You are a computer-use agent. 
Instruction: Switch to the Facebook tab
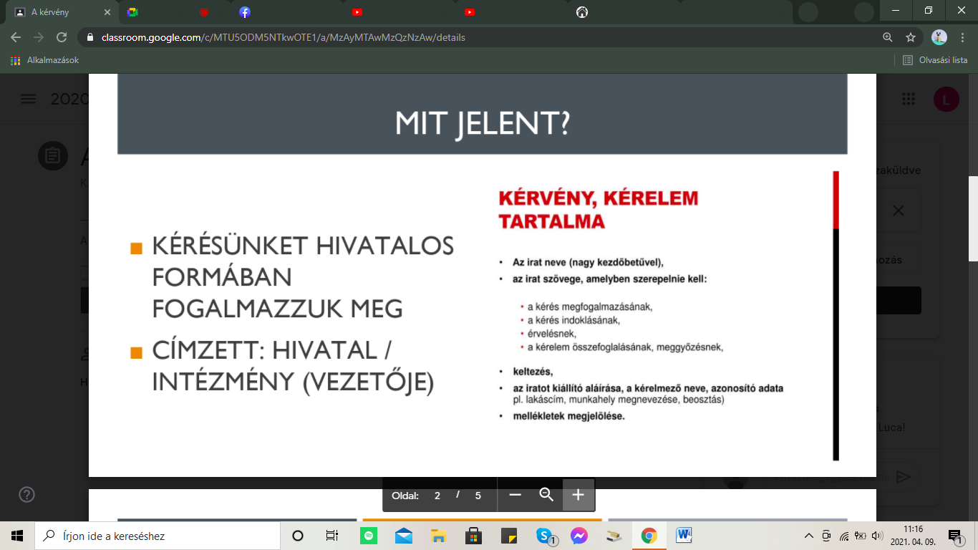tap(245, 11)
